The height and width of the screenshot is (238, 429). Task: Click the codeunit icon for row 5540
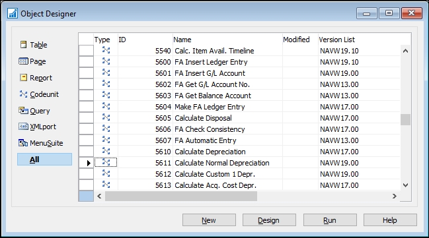click(106, 50)
